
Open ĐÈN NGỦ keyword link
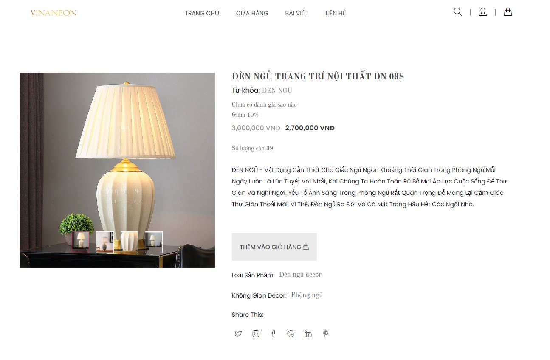pos(277,90)
